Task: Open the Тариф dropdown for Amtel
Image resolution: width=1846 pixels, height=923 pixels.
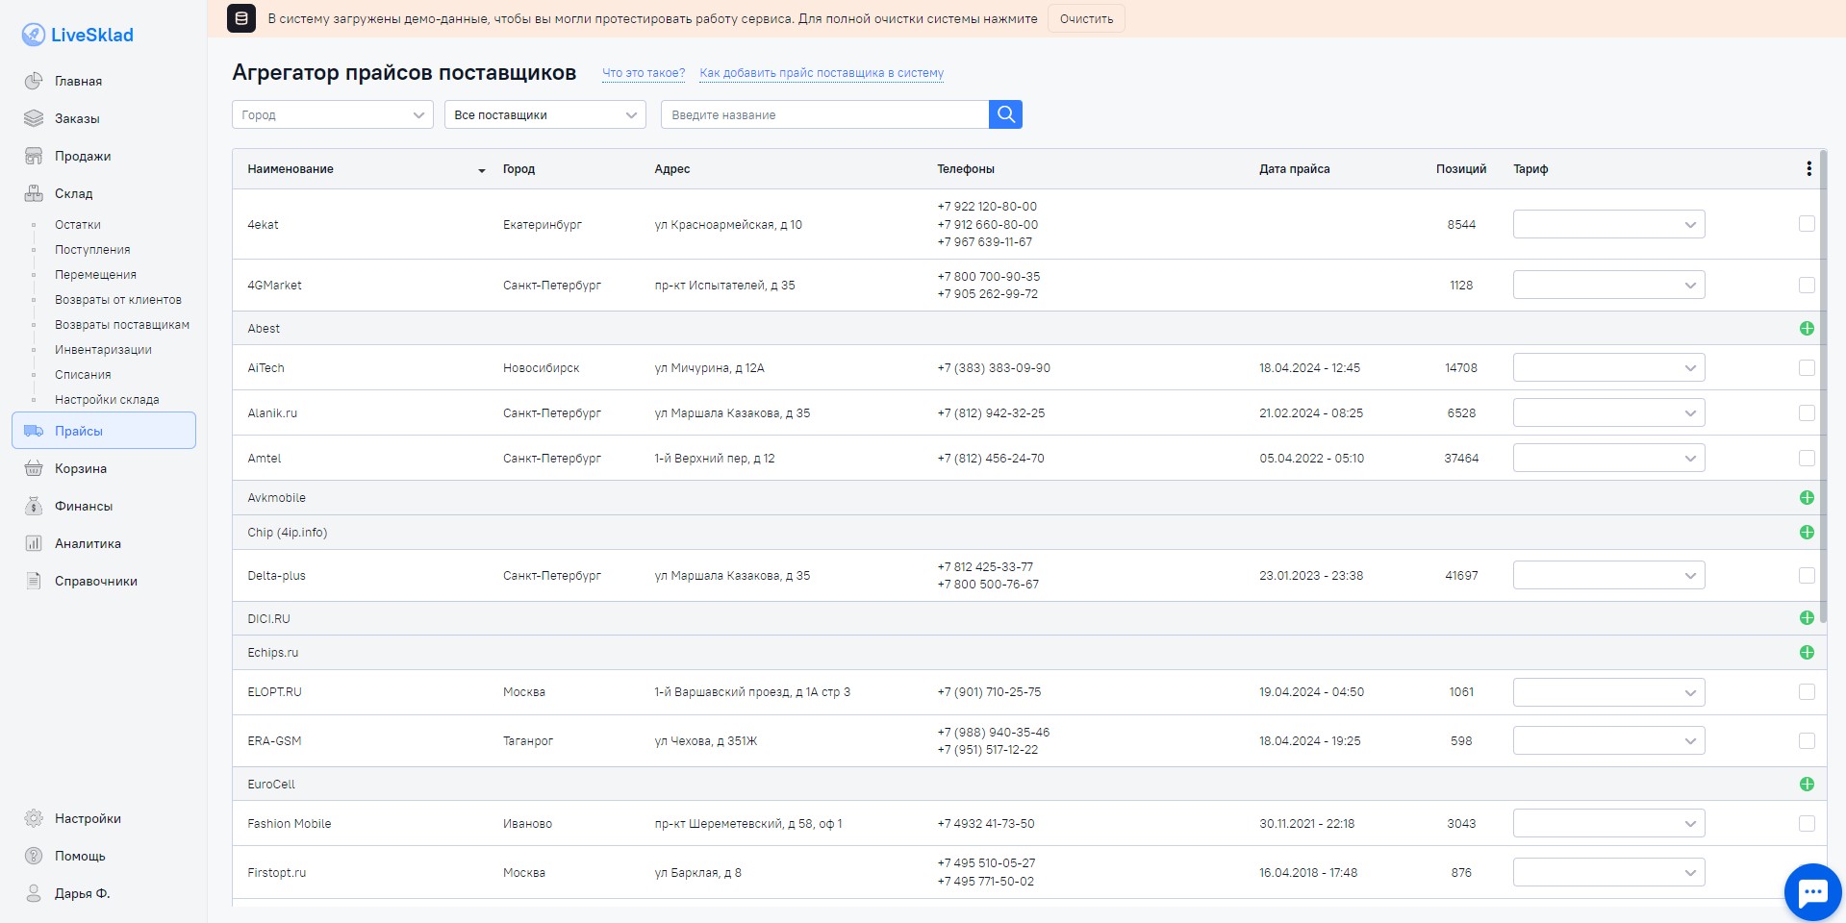Action: click(1608, 458)
